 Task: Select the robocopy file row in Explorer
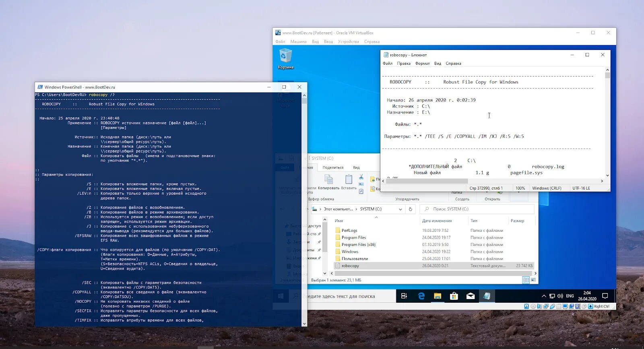pos(434,266)
